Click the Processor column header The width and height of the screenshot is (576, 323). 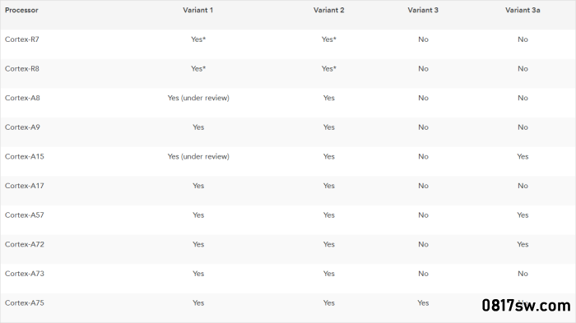pyautogui.click(x=21, y=10)
